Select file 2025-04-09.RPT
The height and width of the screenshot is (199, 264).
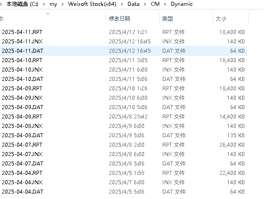[x=22, y=88]
